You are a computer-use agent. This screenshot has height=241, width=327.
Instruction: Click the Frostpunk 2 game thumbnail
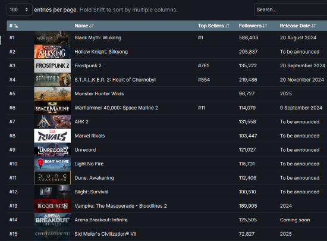[52, 65]
